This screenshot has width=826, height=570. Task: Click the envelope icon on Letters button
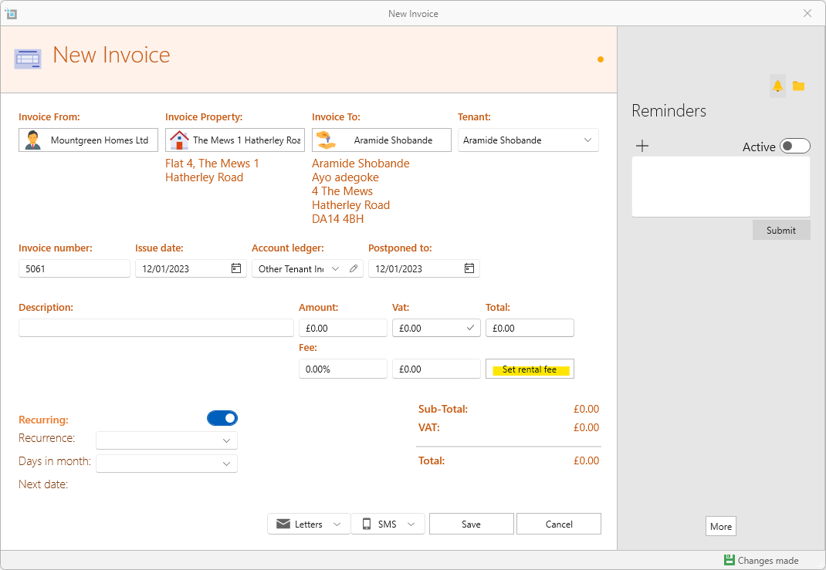point(283,524)
